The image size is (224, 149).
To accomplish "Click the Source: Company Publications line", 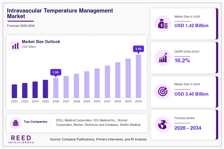I will tap(98, 139).
